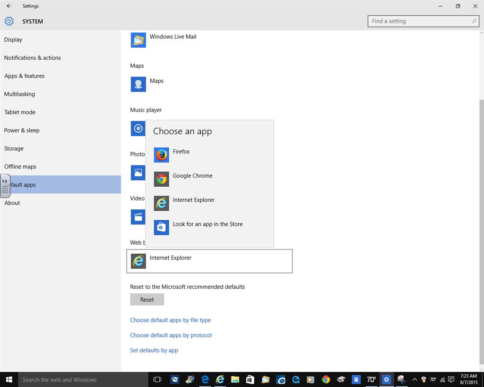484x387 pixels.
Task: Open File Explorer from the taskbar
Action: (235, 379)
